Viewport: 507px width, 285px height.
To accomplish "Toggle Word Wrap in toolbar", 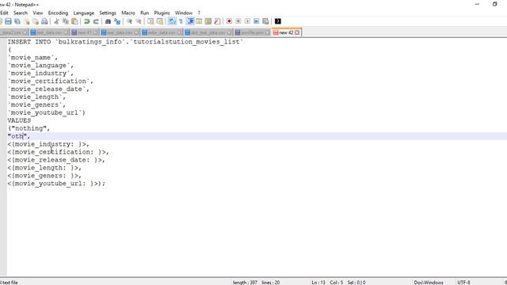I will [172, 21].
